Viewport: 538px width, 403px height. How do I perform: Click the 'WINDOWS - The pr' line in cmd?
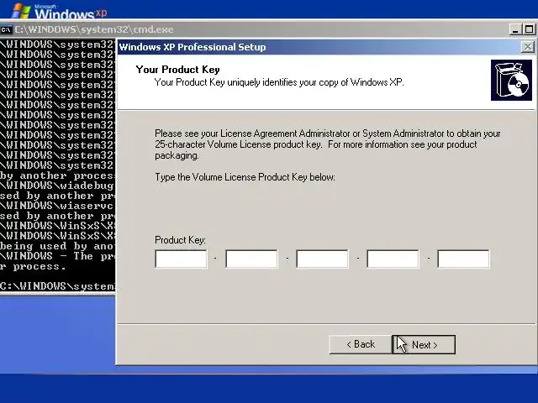pos(57,256)
